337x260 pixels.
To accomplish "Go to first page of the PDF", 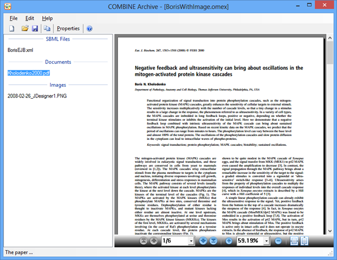I will [x=144, y=241].
